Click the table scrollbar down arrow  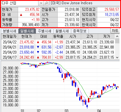(117, 57)
